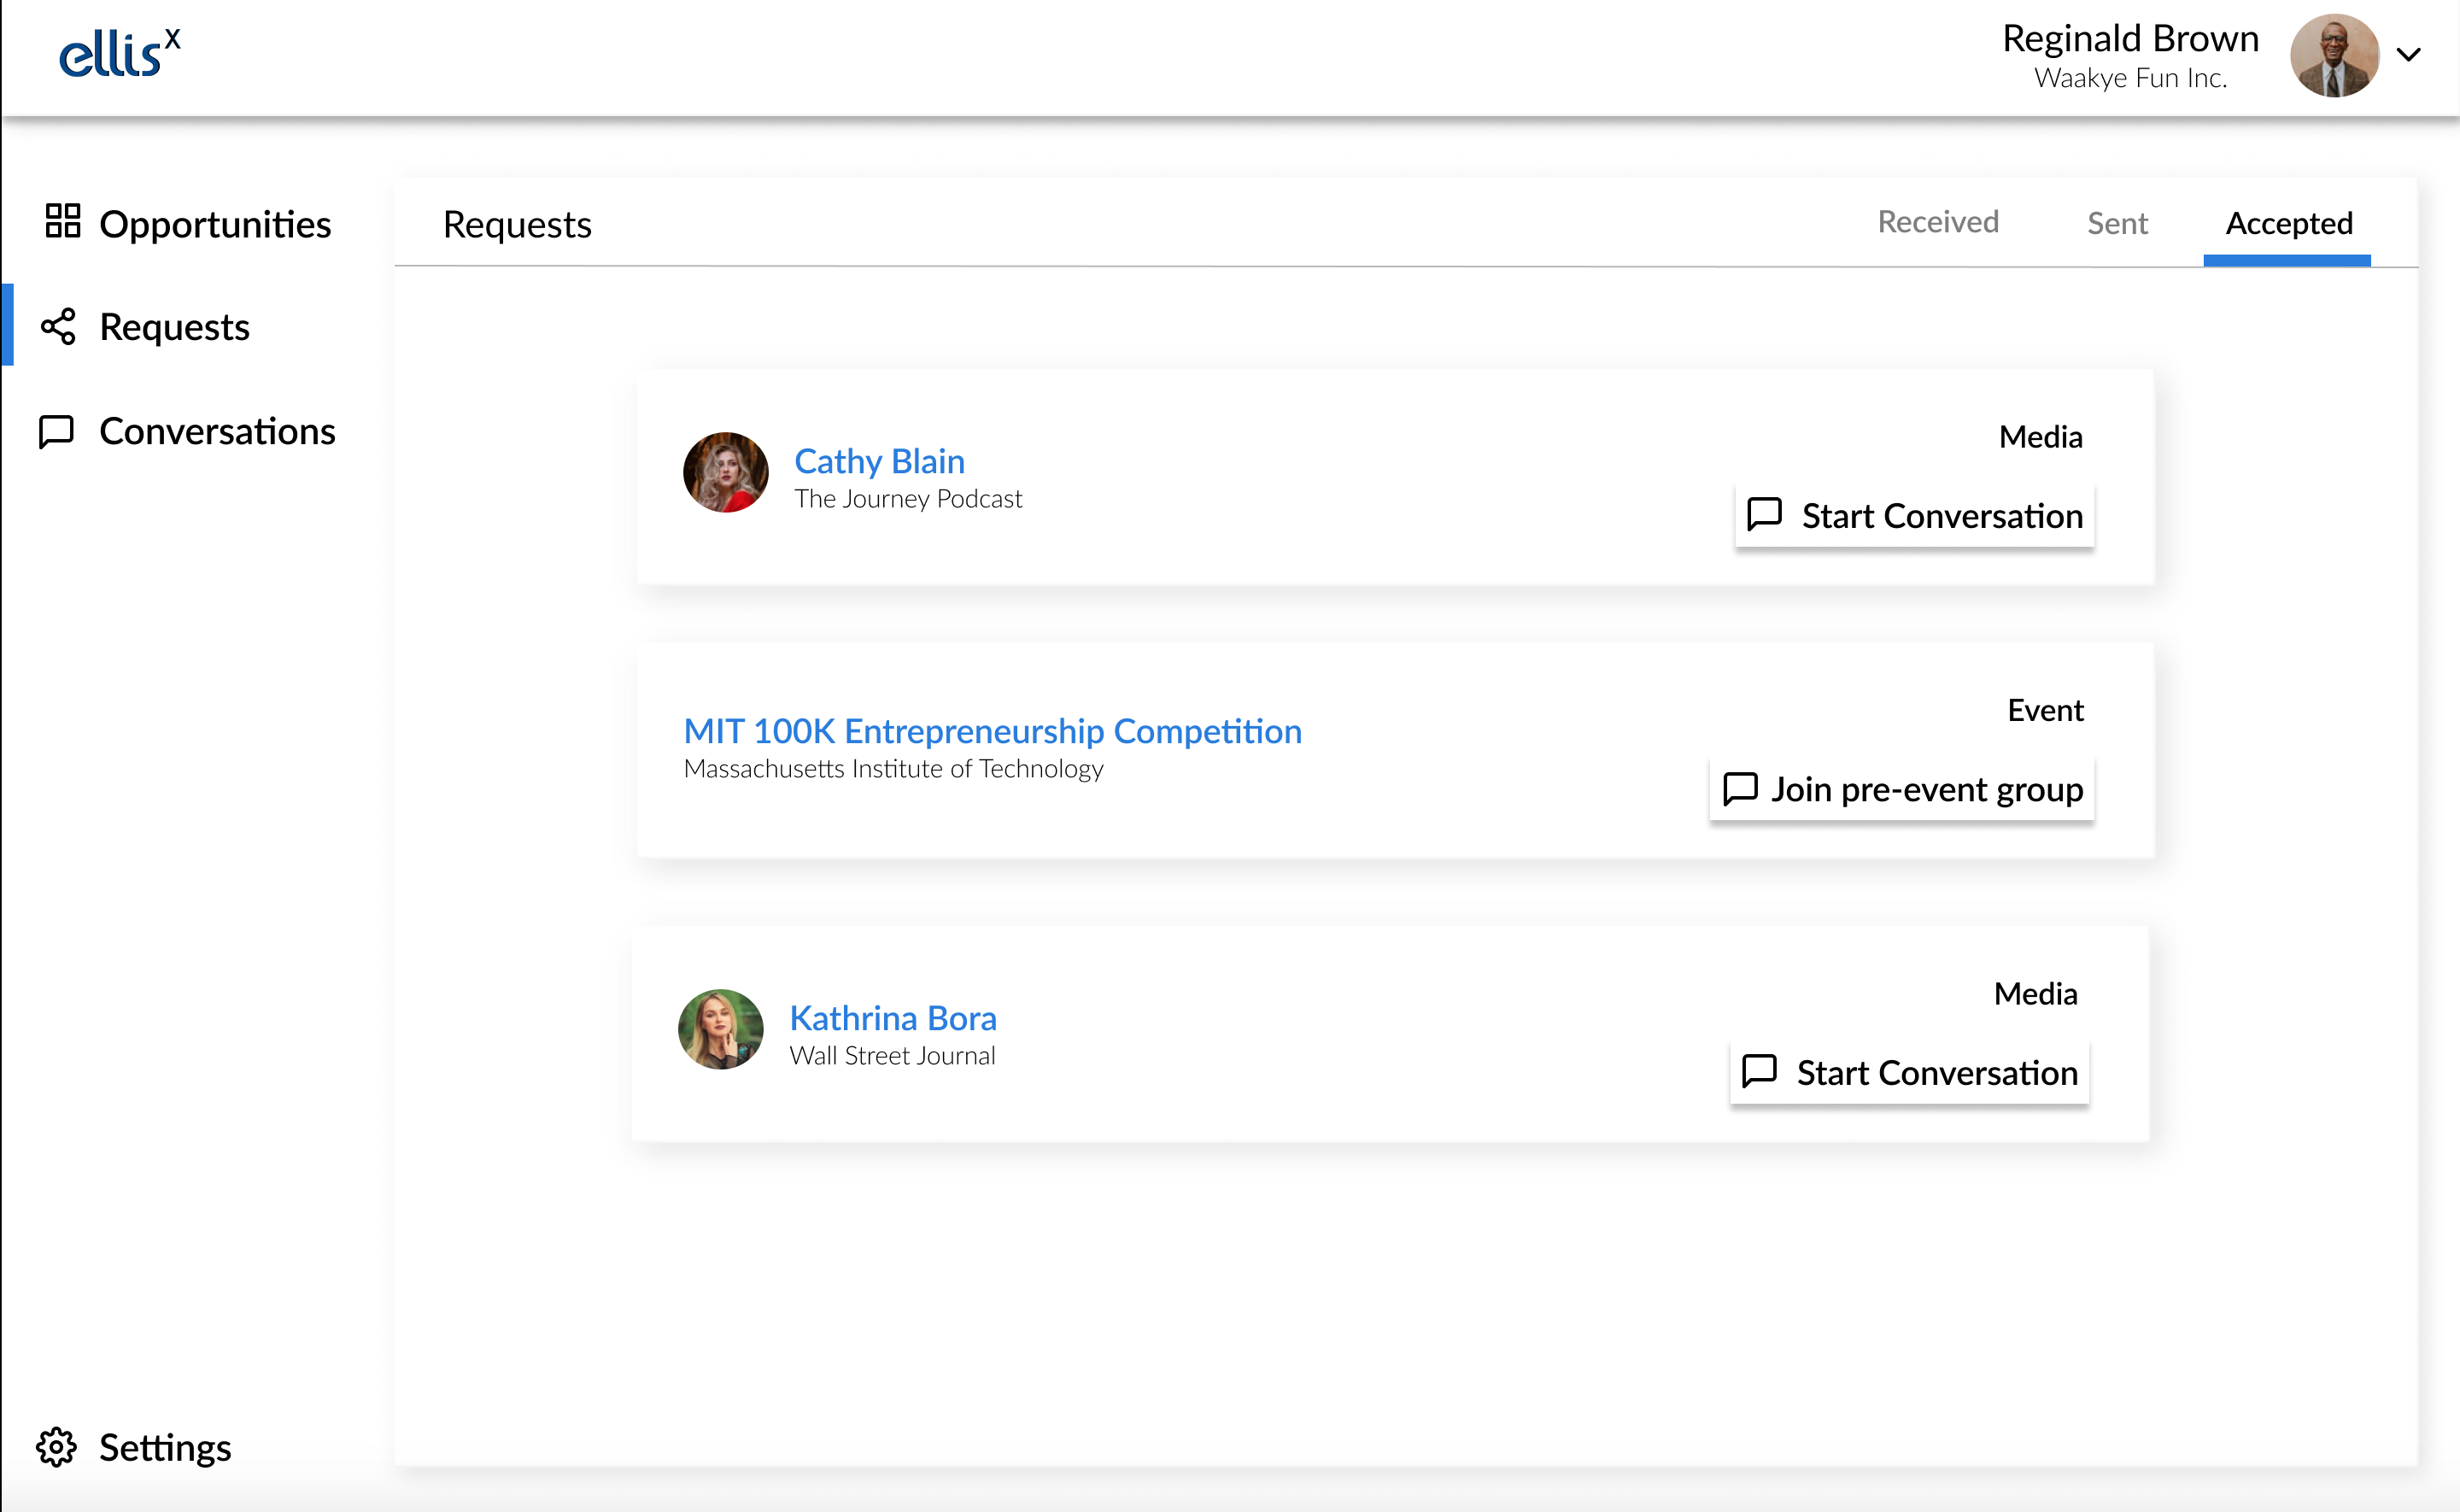Click the Opportunities grid icon
This screenshot has height=1512, width=2460.
pos(62,221)
